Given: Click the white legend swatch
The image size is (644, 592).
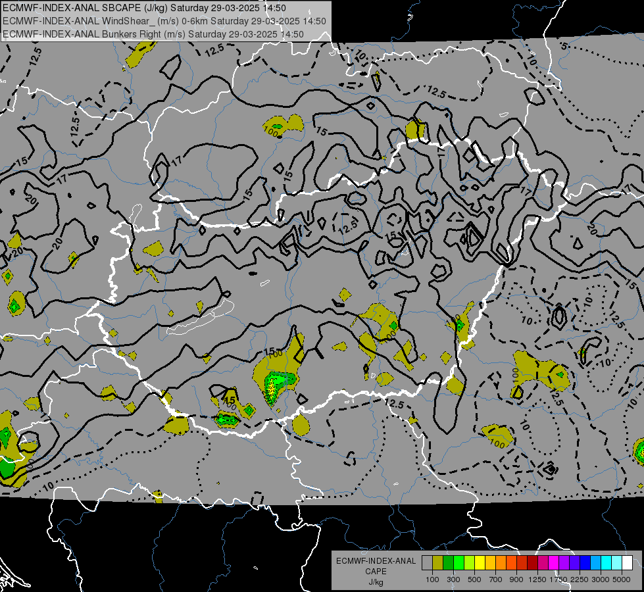Looking at the screenshot, I should tap(628, 562).
